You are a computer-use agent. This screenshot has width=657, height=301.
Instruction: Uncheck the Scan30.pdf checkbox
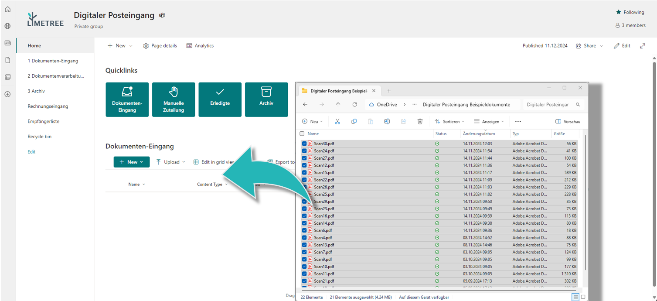[x=304, y=144]
